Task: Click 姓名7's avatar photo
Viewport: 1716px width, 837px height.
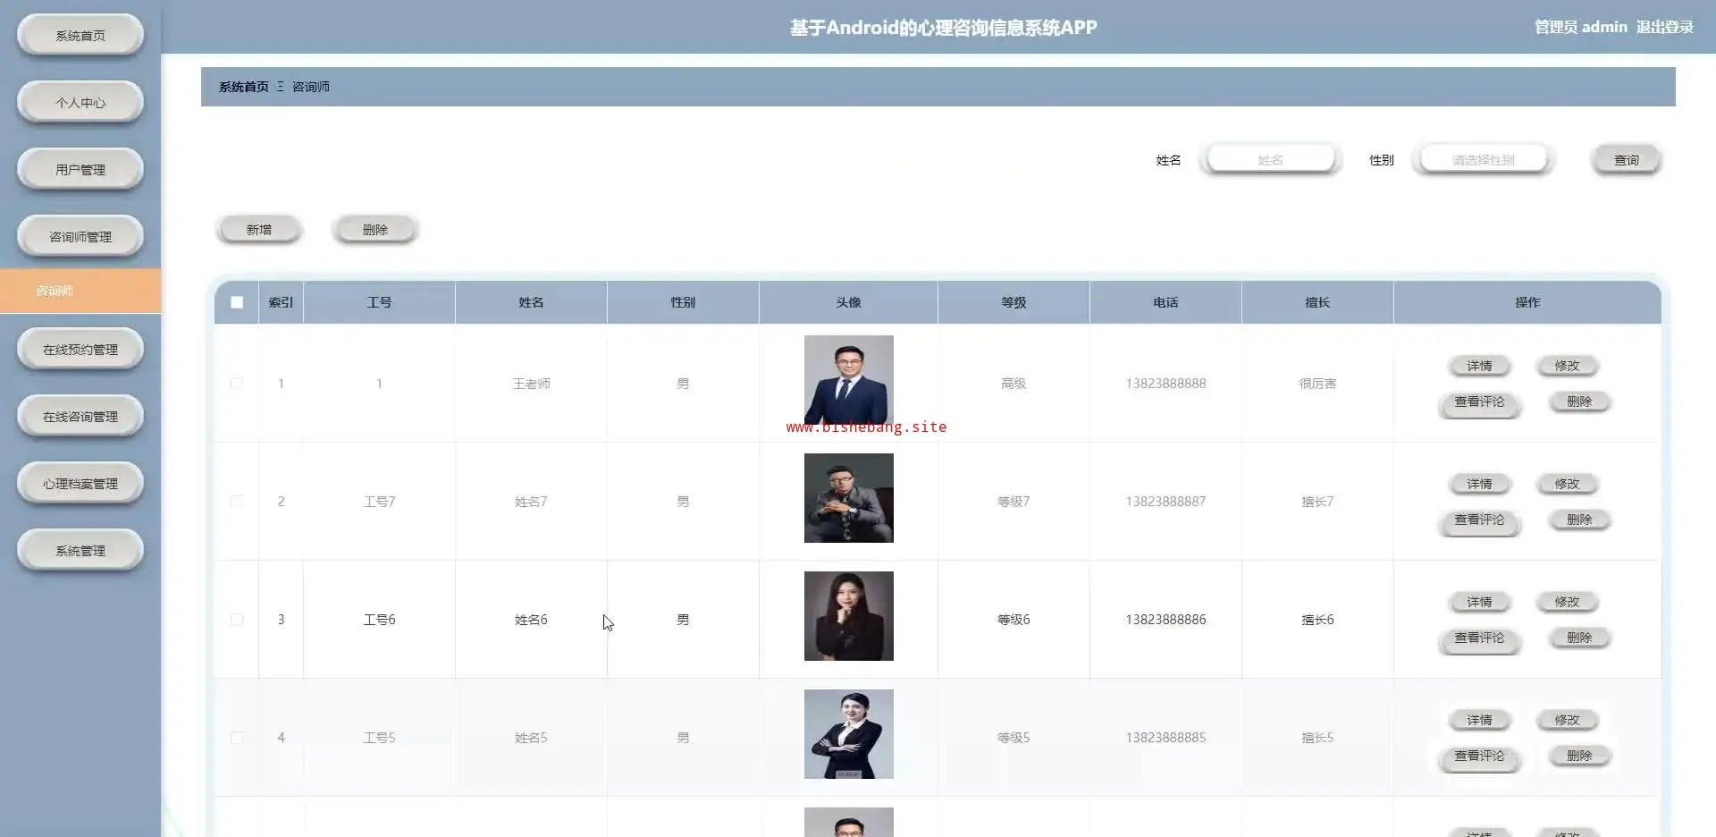Action: coord(849,498)
